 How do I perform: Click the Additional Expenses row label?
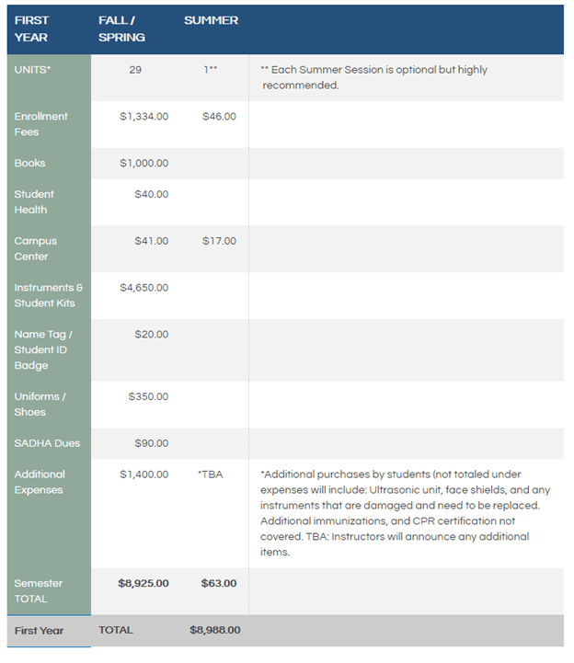40,482
